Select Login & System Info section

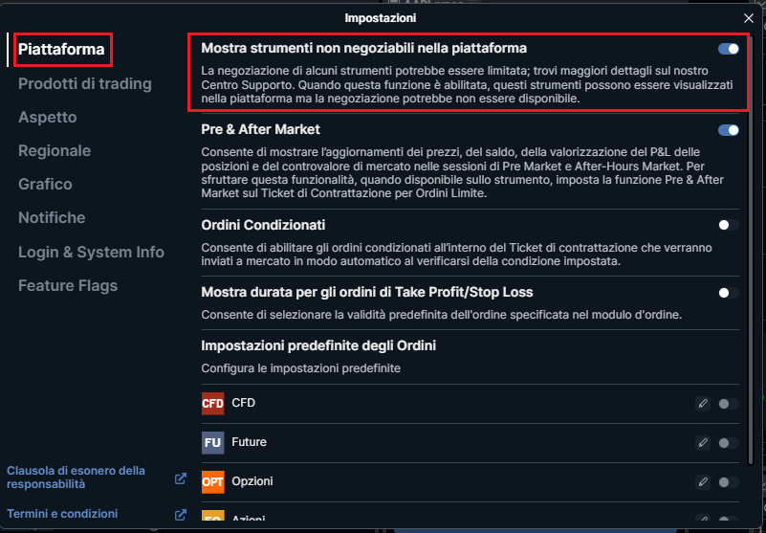tap(91, 252)
